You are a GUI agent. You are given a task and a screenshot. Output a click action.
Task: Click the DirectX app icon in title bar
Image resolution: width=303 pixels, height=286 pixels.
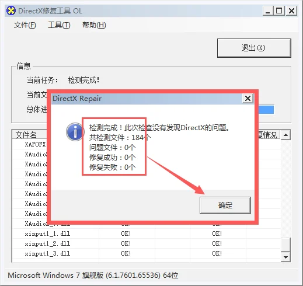[11, 11]
